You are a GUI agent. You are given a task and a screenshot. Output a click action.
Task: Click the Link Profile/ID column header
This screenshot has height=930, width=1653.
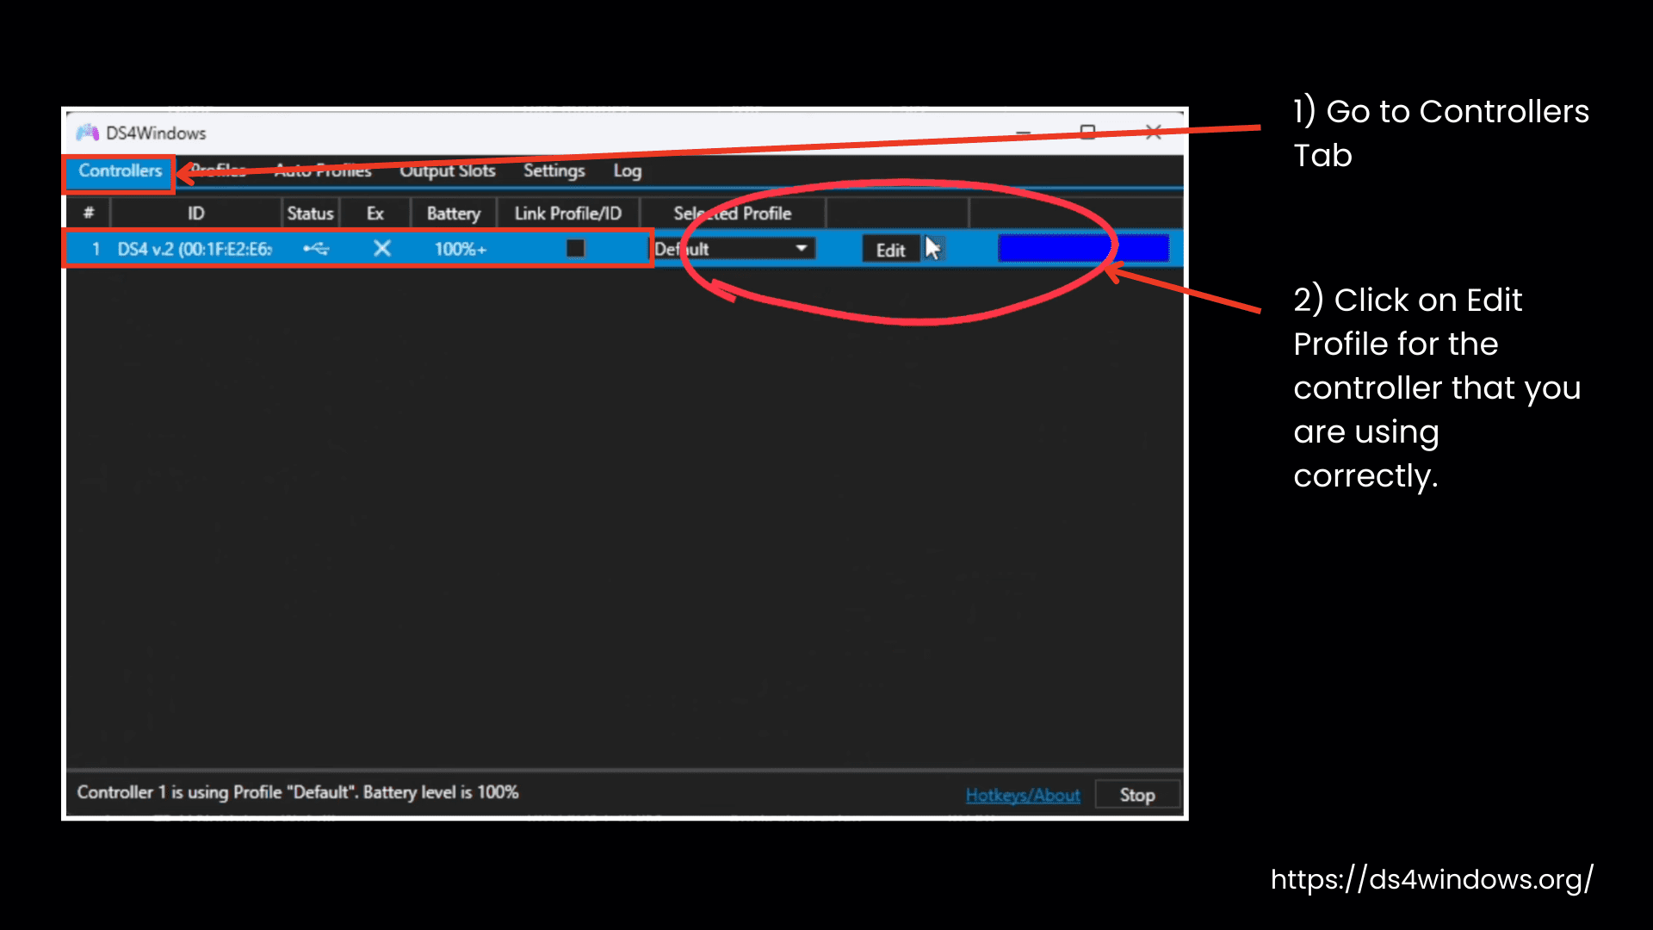click(x=567, y=214)
